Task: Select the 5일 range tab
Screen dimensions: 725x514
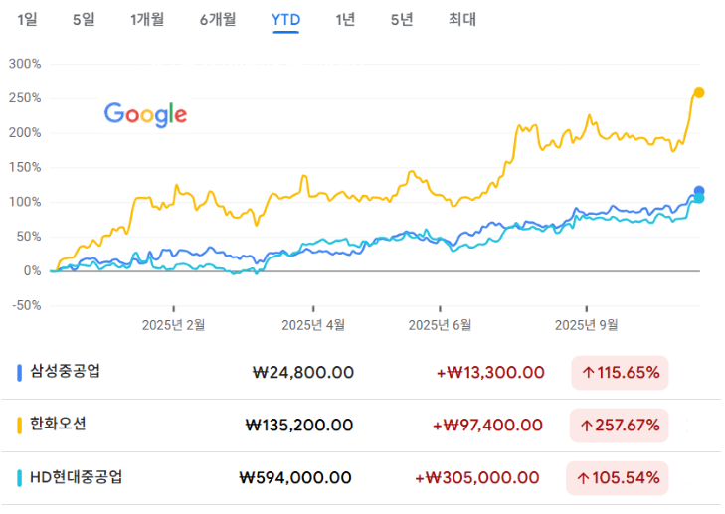Action: point(84,19)
